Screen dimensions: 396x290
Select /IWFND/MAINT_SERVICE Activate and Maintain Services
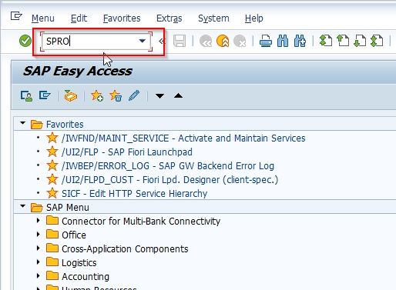183,138
